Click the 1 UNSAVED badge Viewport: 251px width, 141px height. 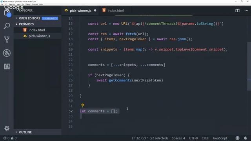[50, 18]
